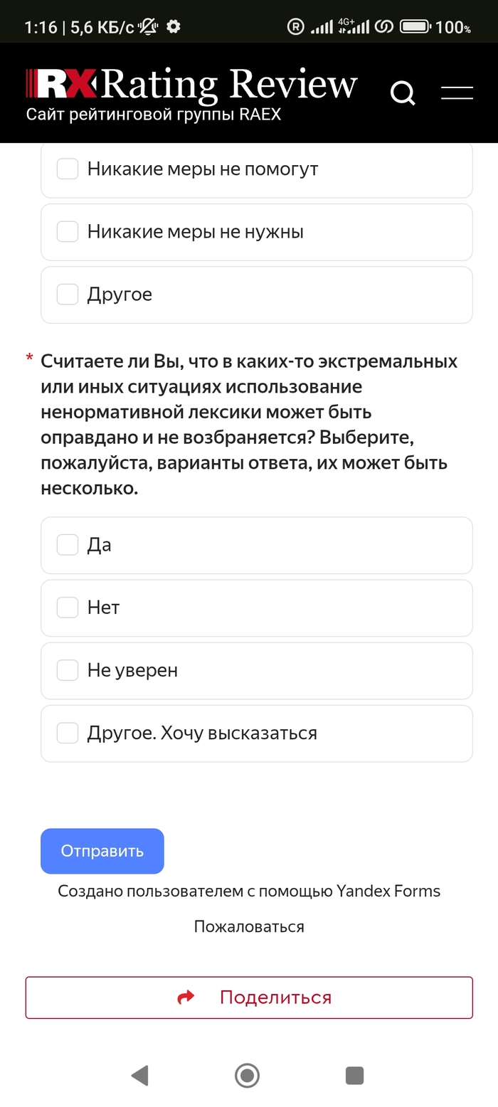Open the site search magnifier icon
The image size is (498, 1107).
coord(403,92)
